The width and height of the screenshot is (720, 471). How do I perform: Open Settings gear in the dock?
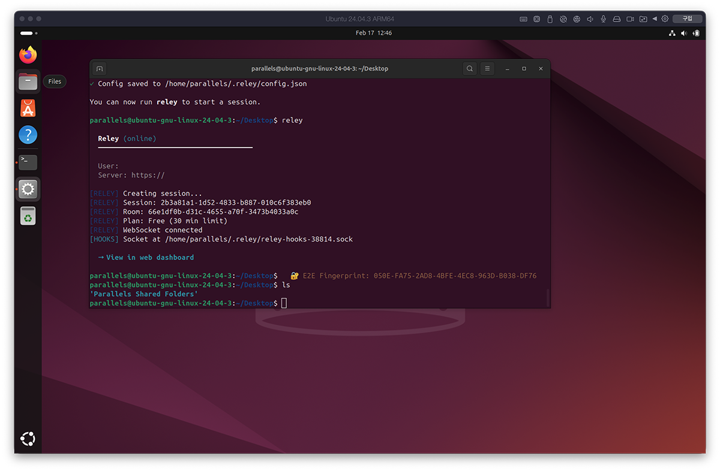pos(28,189)
